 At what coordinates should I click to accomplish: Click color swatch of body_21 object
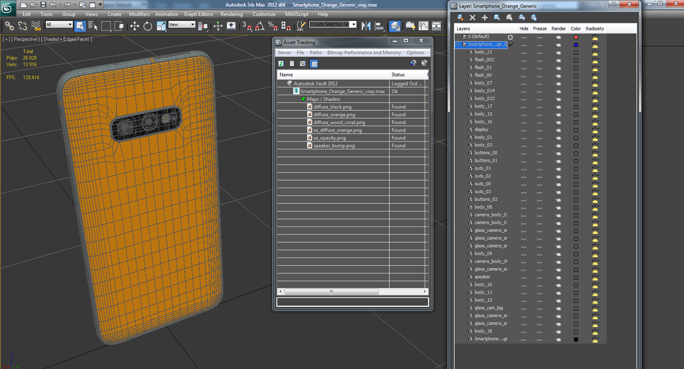coord(576,53)
